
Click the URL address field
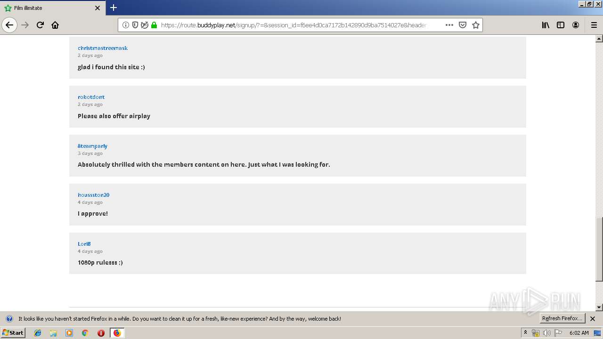tap(293, 25)
